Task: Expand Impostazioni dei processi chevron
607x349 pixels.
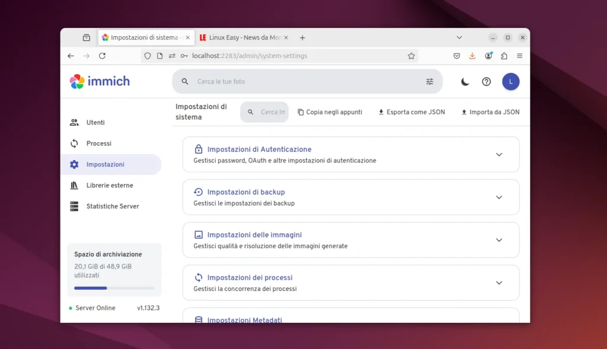Action: 499,283
